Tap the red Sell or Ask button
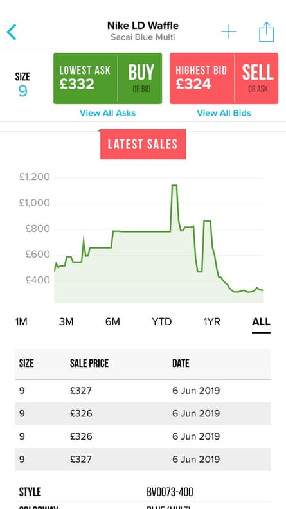 (256, 78)
